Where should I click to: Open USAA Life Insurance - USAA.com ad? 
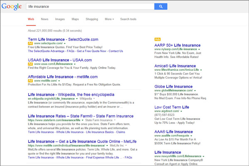(x=60, y=60)
